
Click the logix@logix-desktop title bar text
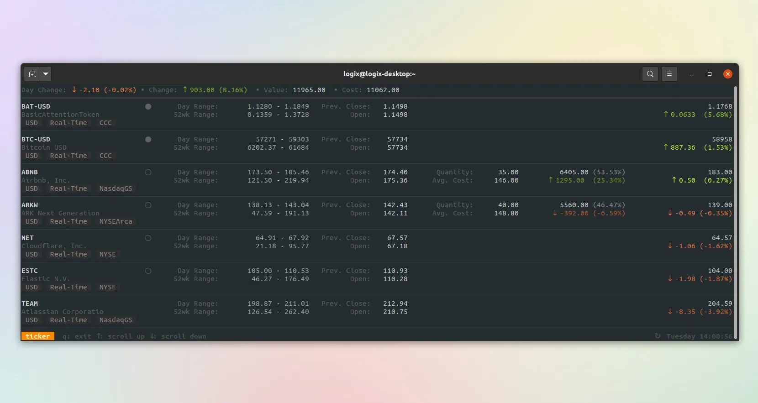point(379,74)
